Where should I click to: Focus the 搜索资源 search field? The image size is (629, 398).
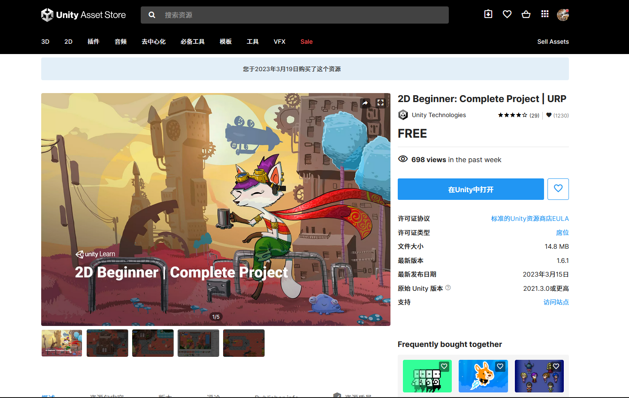[x=295, y=15]
